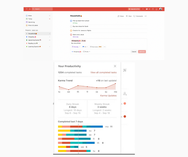The width and height of the screenshot is (188, 157).
Task: Mark 'Meet uncle Jakub' as done
Action: pos(71,35)
